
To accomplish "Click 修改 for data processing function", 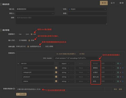I will [115, 89].
